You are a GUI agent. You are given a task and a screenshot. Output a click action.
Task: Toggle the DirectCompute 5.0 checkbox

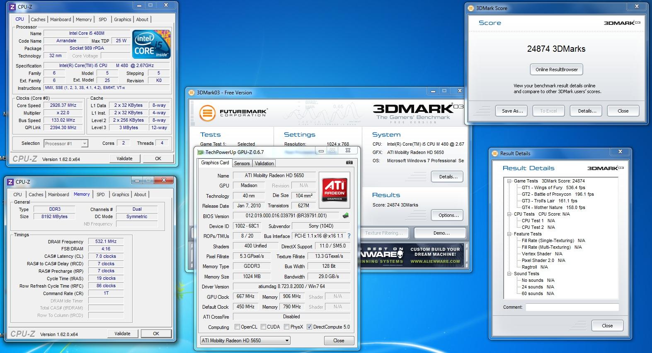pos(309,327)
